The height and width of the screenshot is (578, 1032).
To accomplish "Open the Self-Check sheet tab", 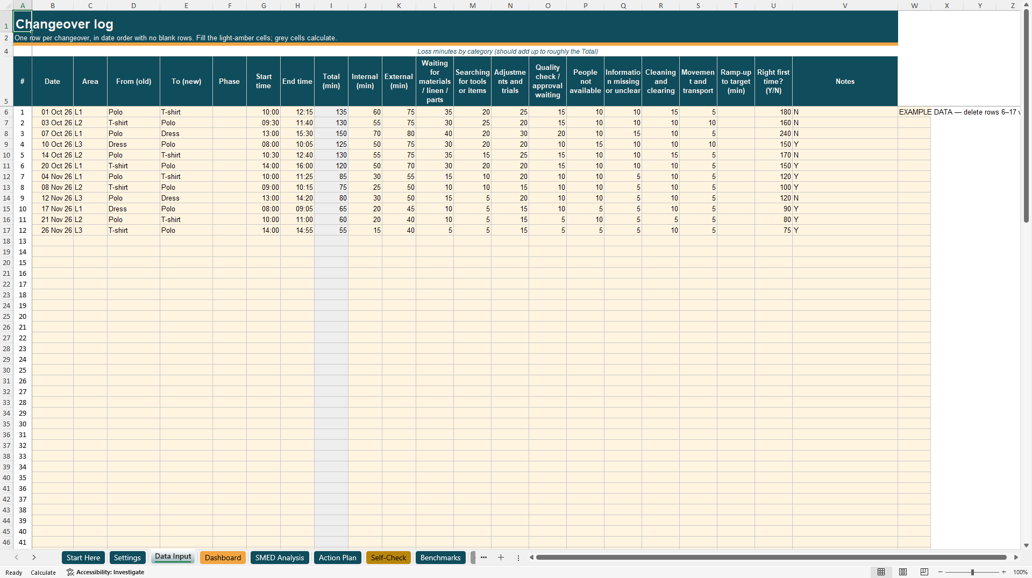I will click(x=388, y=558).
